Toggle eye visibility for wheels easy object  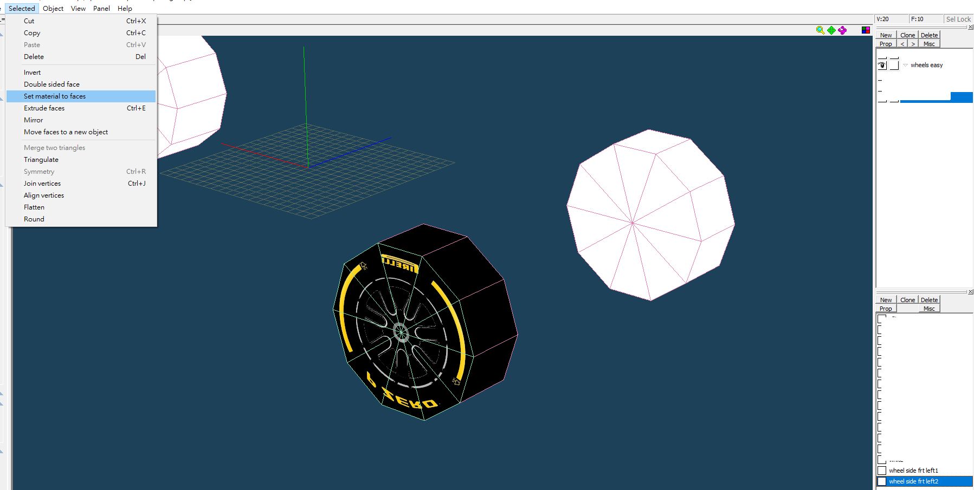click(882, 66)
